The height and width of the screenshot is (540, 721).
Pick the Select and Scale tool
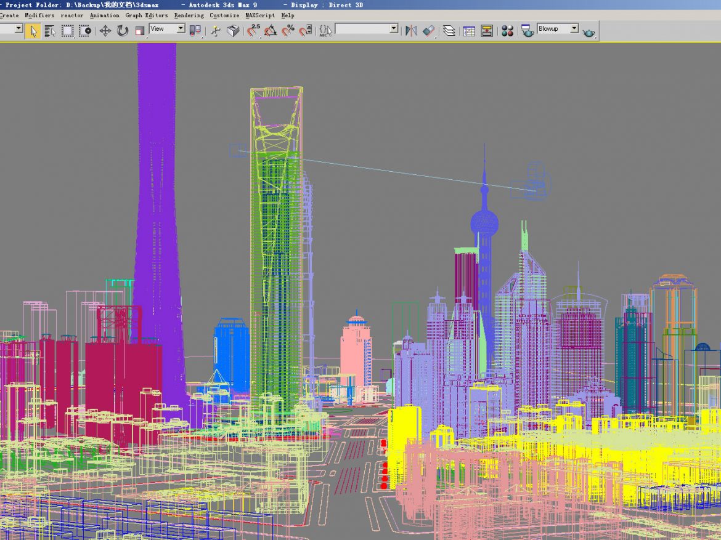click(140, 31)
